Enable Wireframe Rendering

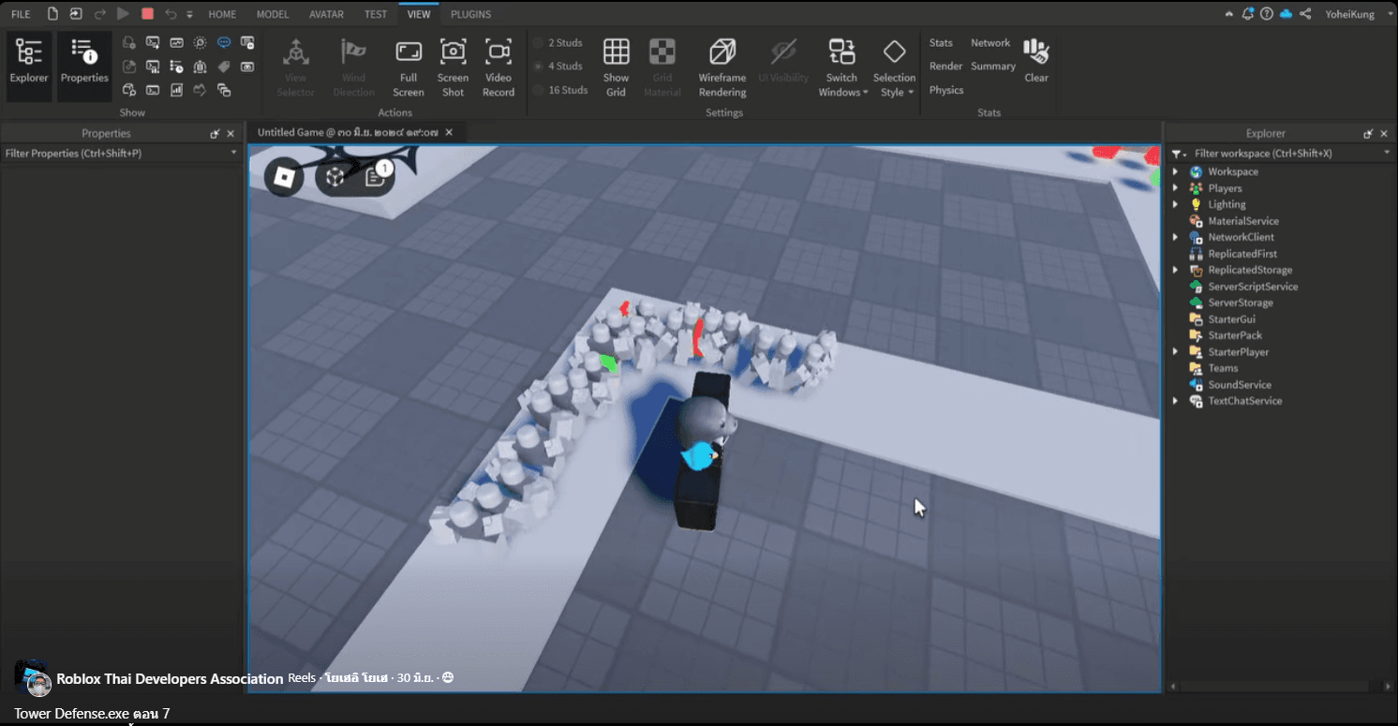point(722,67)
